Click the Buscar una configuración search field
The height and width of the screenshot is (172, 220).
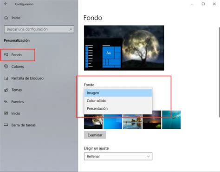[x=39, y=29]
